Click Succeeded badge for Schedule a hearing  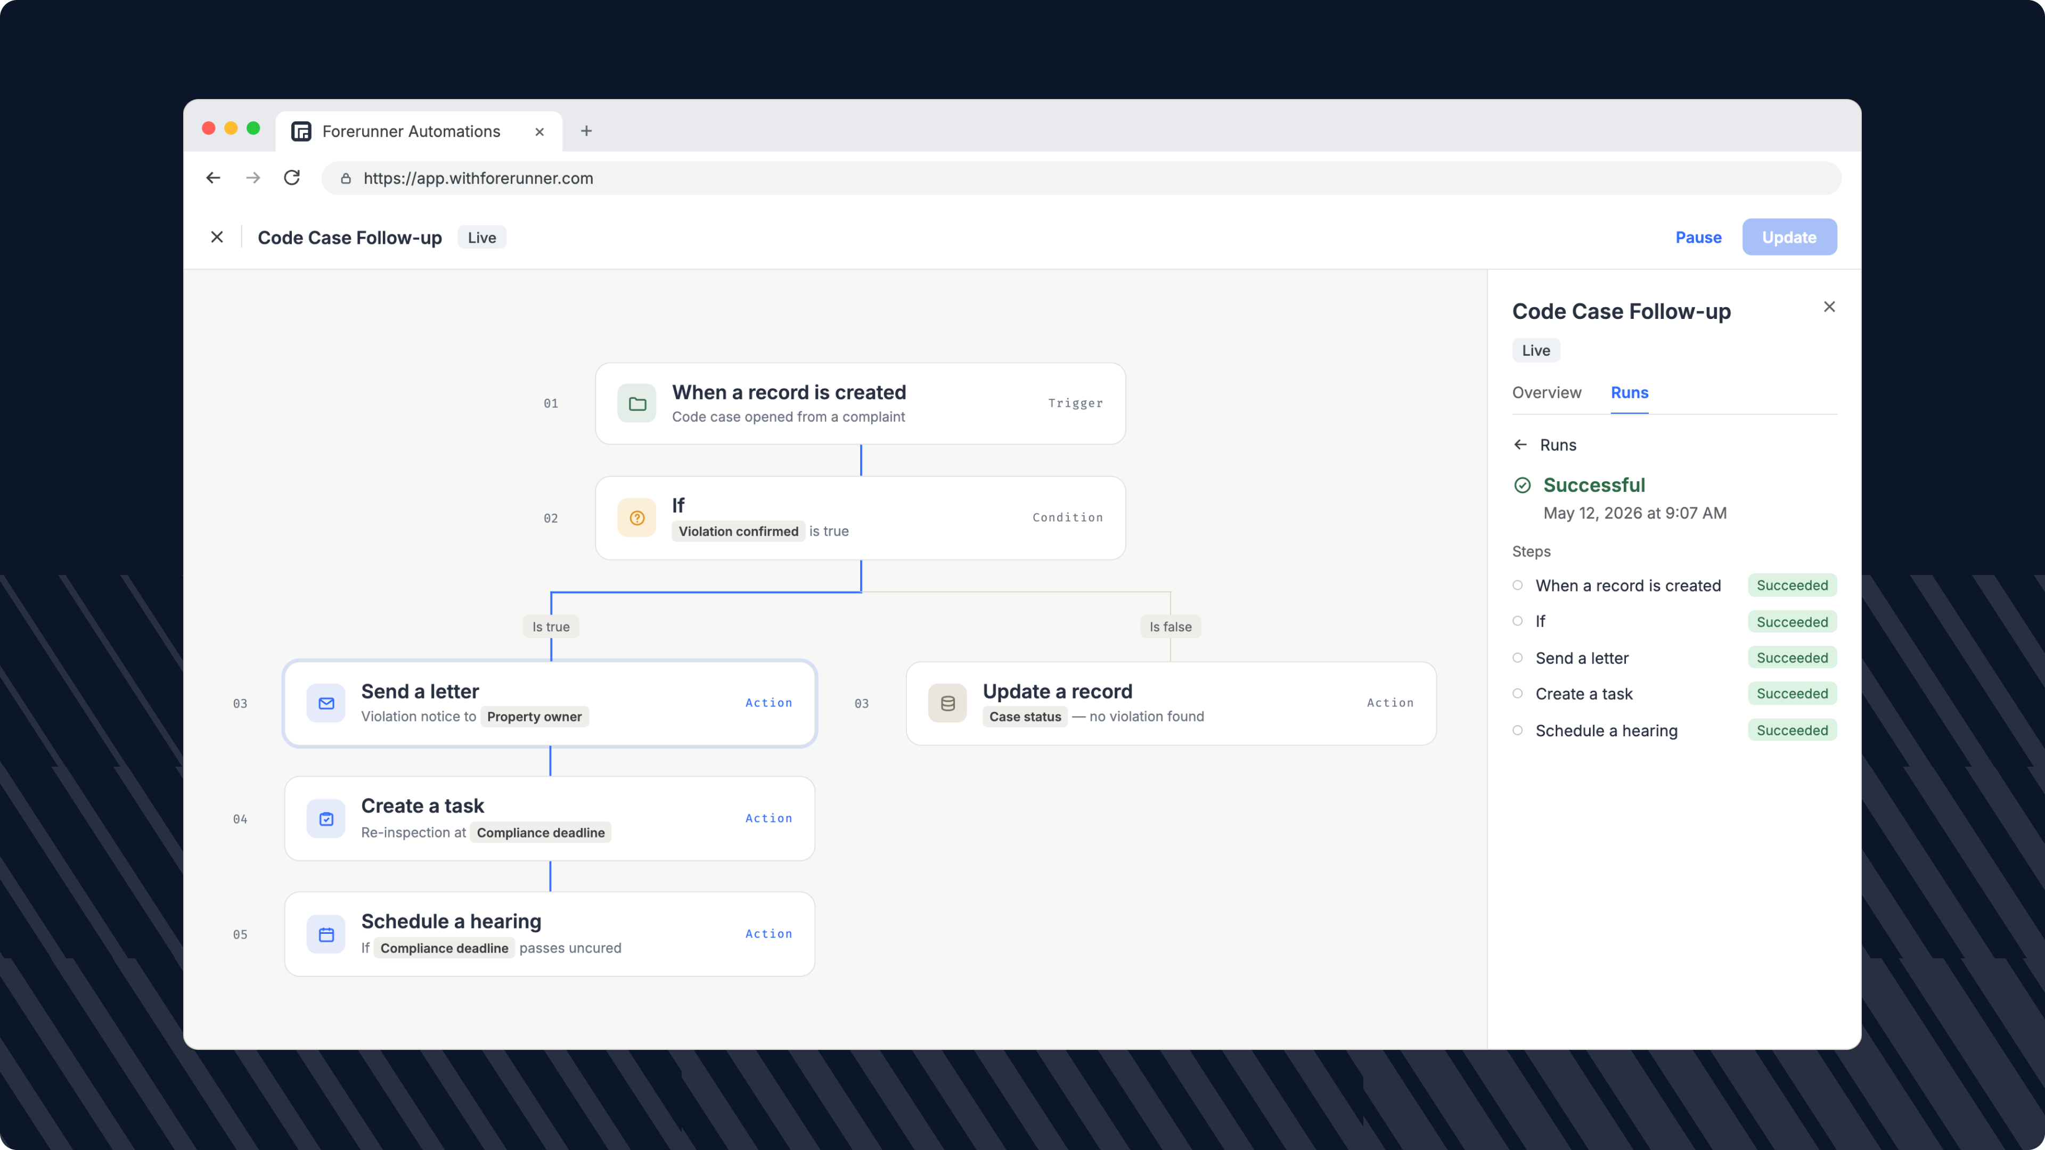1793,730
